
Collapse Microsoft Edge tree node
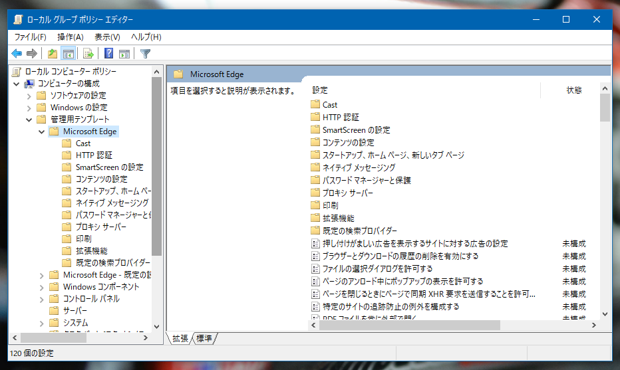point(41,132)
